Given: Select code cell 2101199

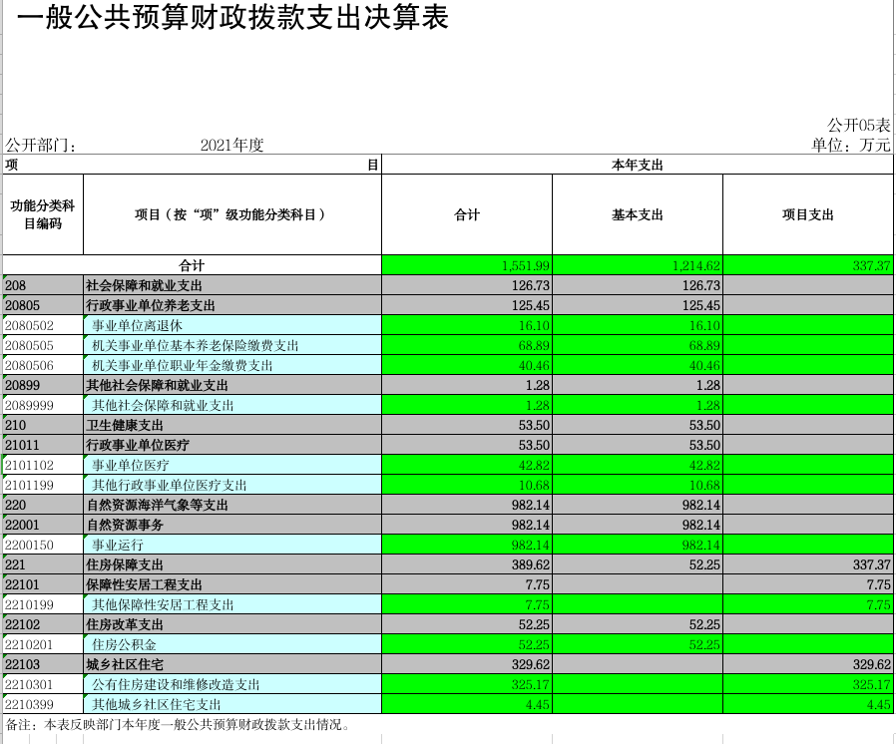Looking at the screenshot, I should pos(43,485).
